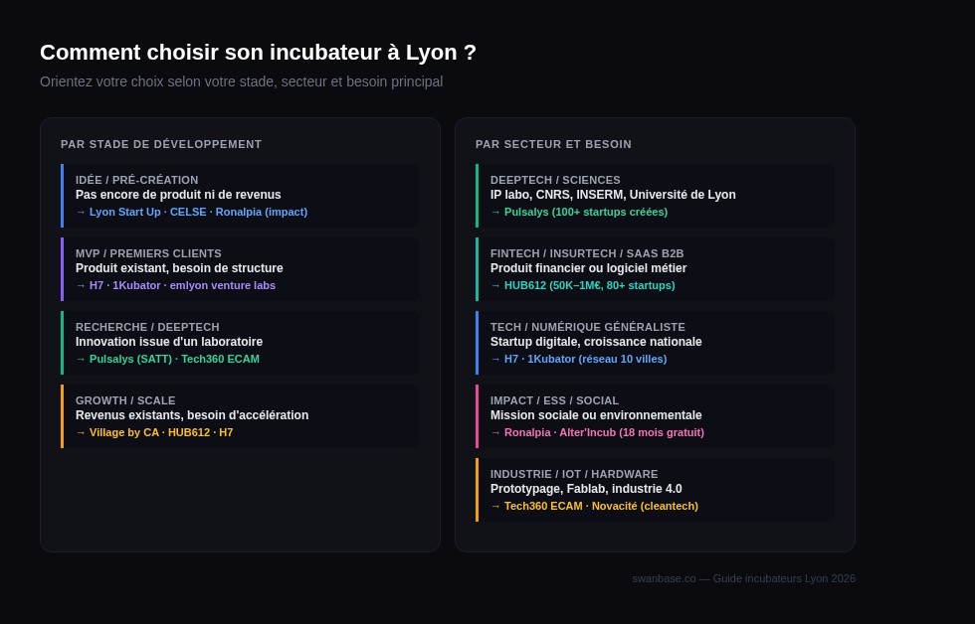Select the 'IDÉE / PRÉ-CRÉATION' label
Screen dimensions: 975x624
point(137,180)
